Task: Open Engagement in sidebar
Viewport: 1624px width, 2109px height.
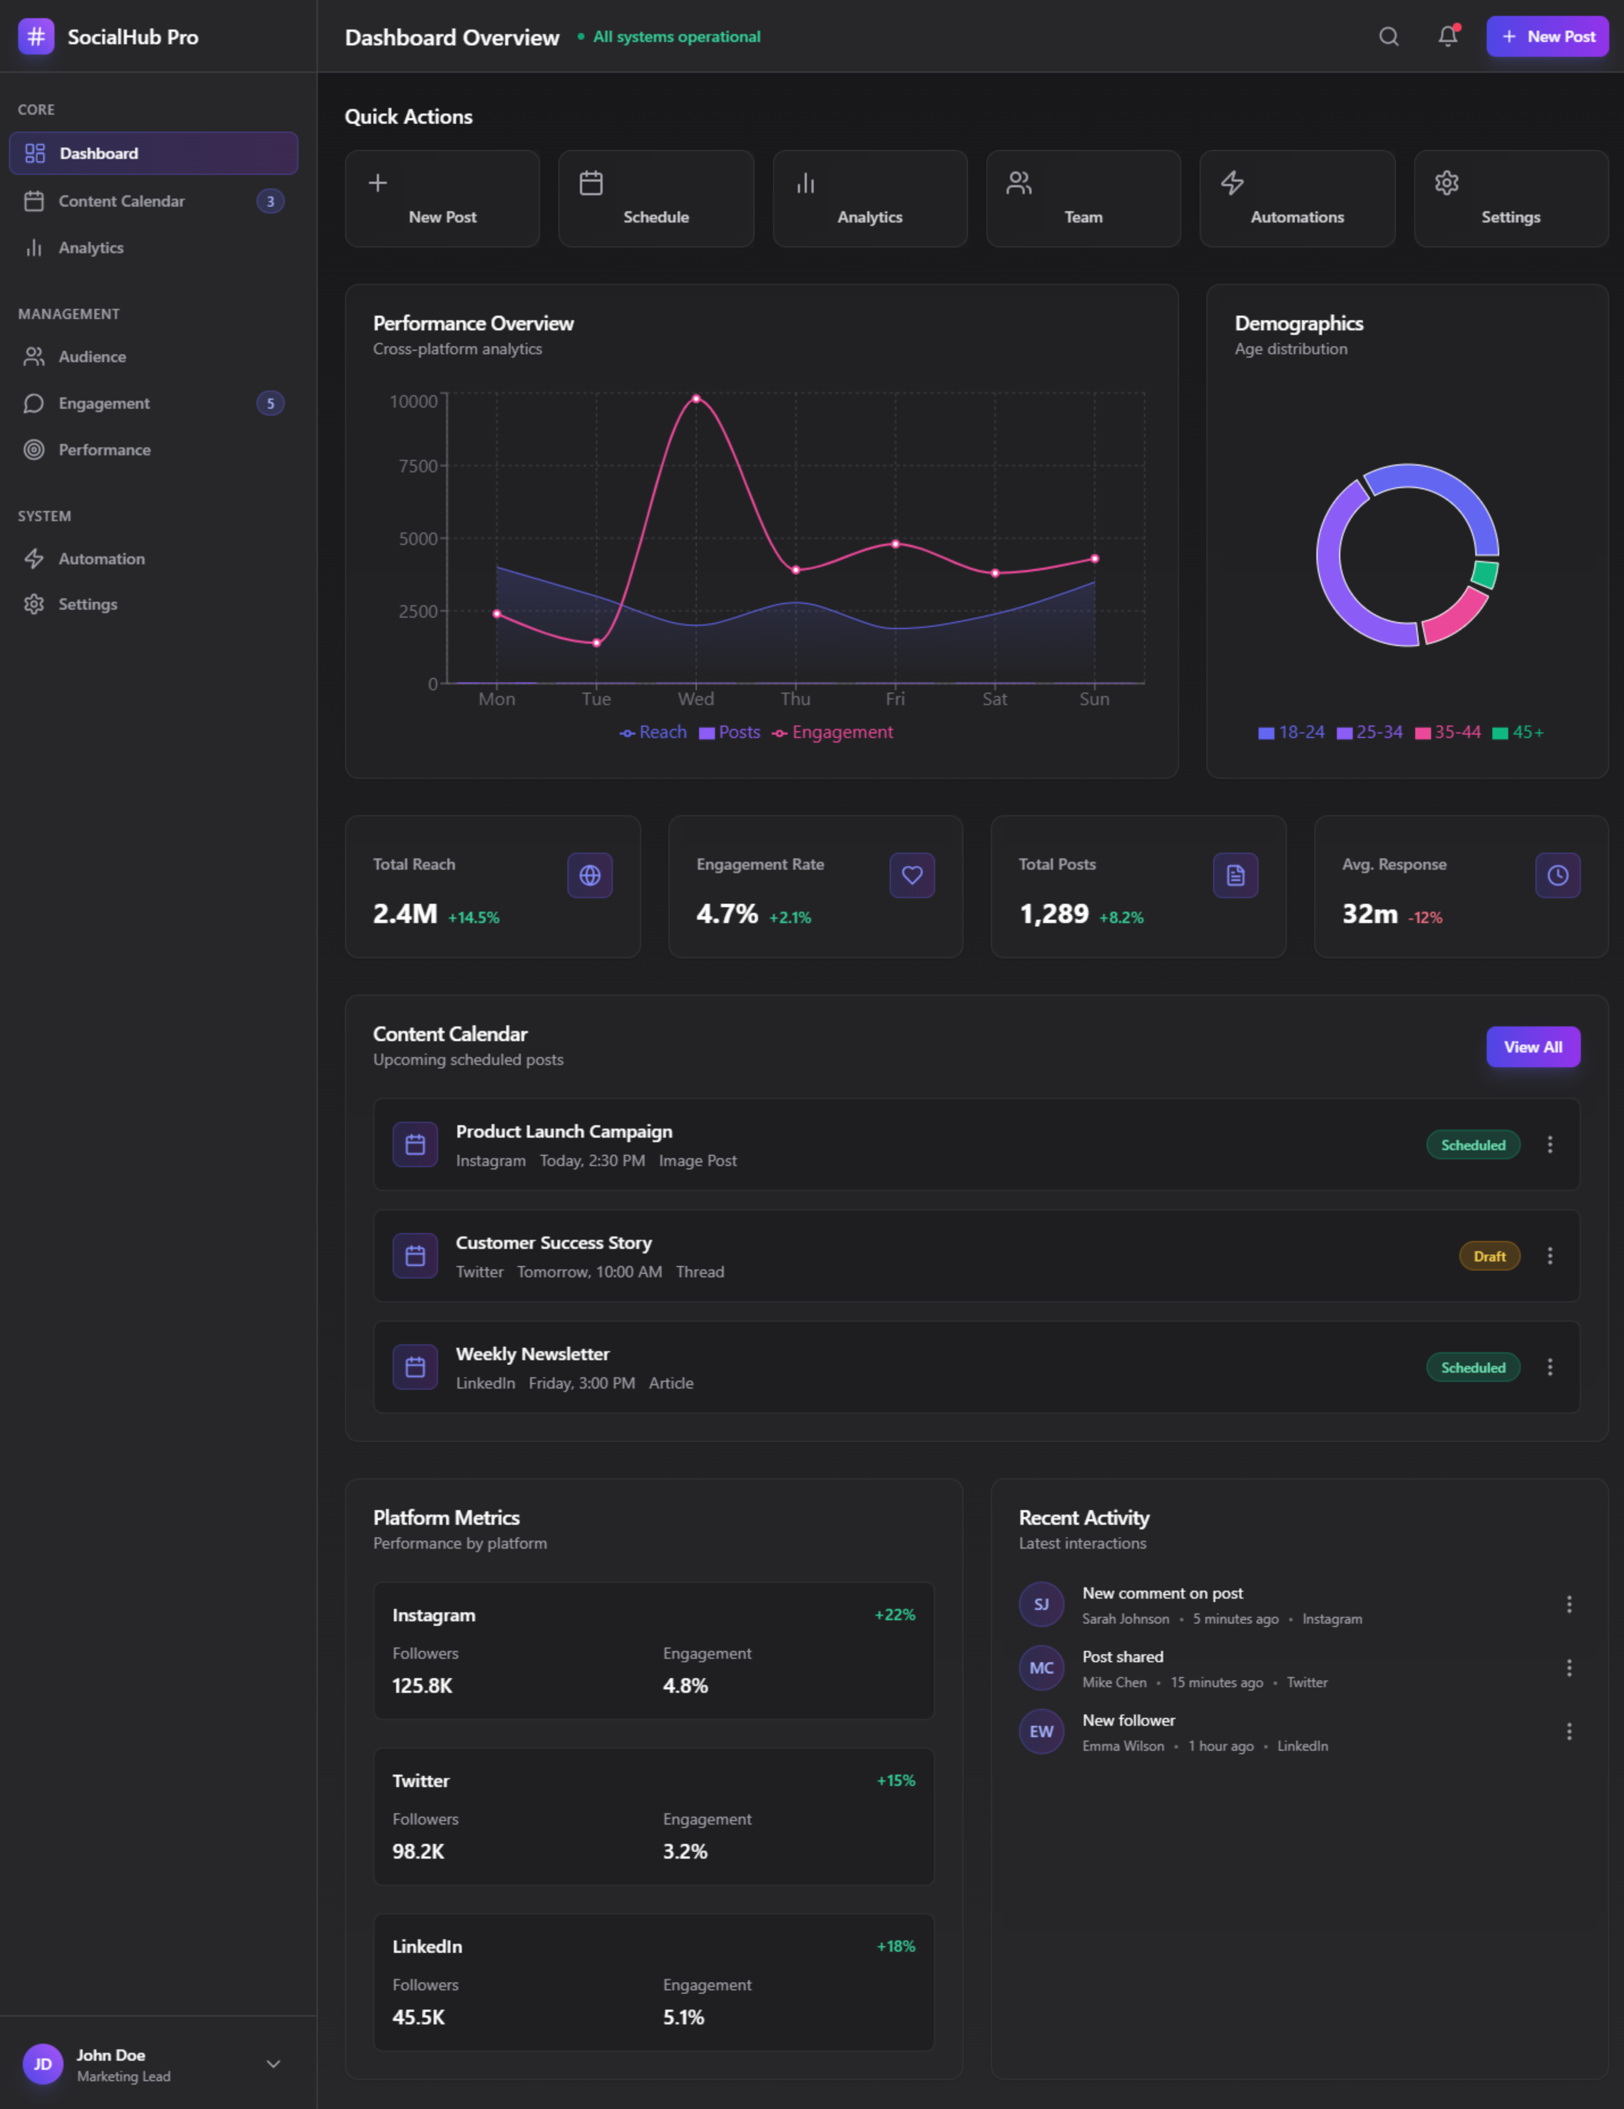Action: point(153,402)
